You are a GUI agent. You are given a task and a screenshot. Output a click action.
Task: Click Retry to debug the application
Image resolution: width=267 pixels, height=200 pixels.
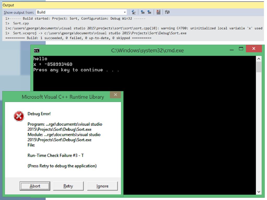(68, 186)
